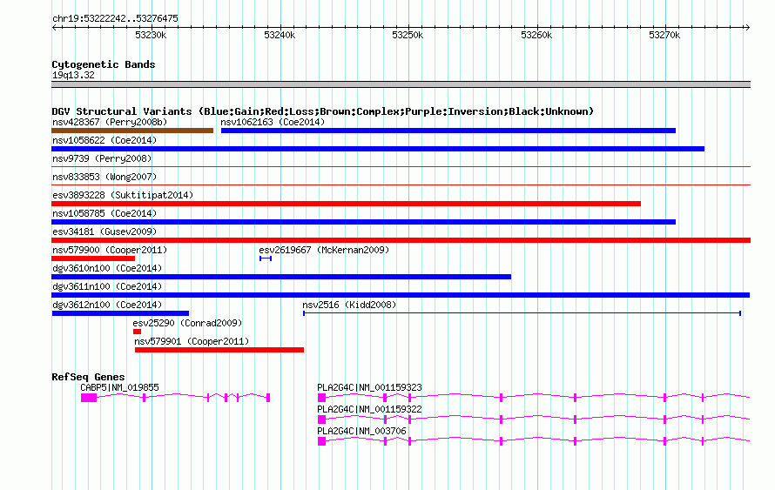Image resolution: width=775 pixels, height=490 pixels.
Task: Click first exon of PLA2G4C NM_001159323
Action: click(x=322, y=398)
